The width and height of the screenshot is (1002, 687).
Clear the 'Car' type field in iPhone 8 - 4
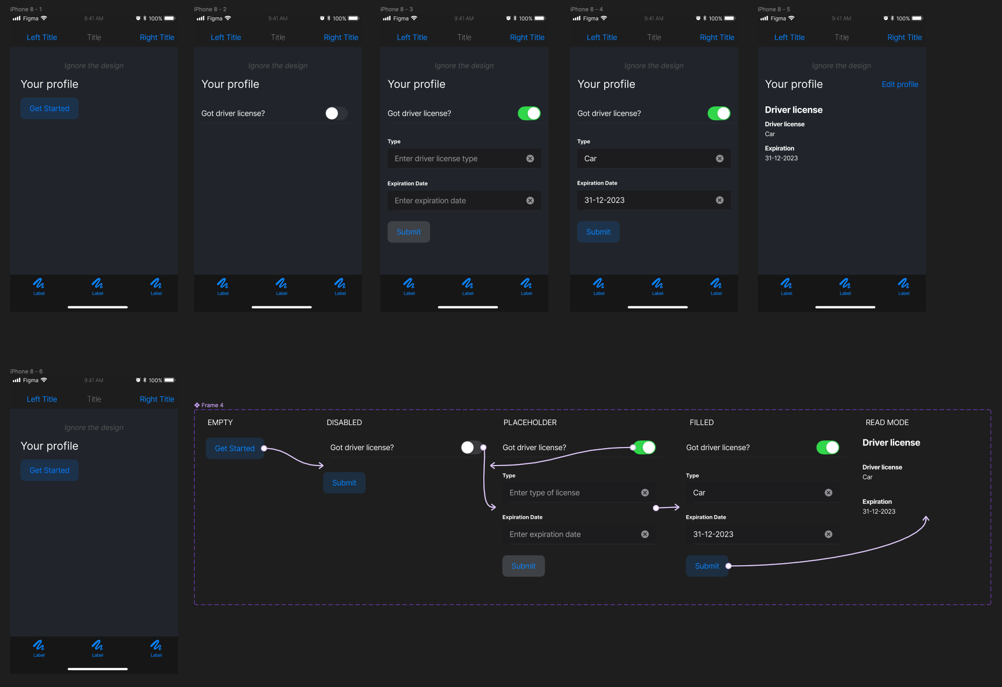720,159
